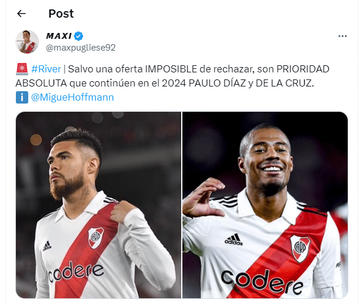This screenshot has width=363, height=303.
Task: Click the club crest on the bearded player's jersey
Action: click(x=96, y=238)
